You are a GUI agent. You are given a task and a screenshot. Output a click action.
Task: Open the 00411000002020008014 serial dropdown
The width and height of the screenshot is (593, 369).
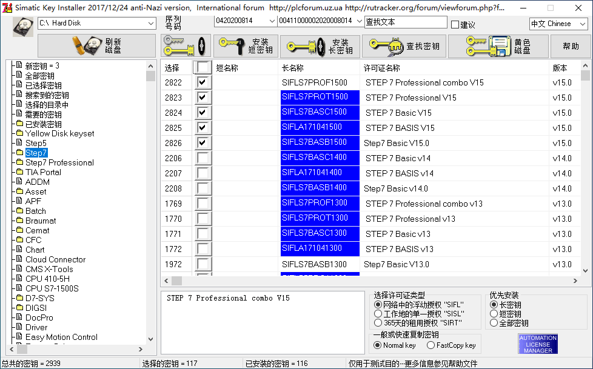(x=360, y=21)
